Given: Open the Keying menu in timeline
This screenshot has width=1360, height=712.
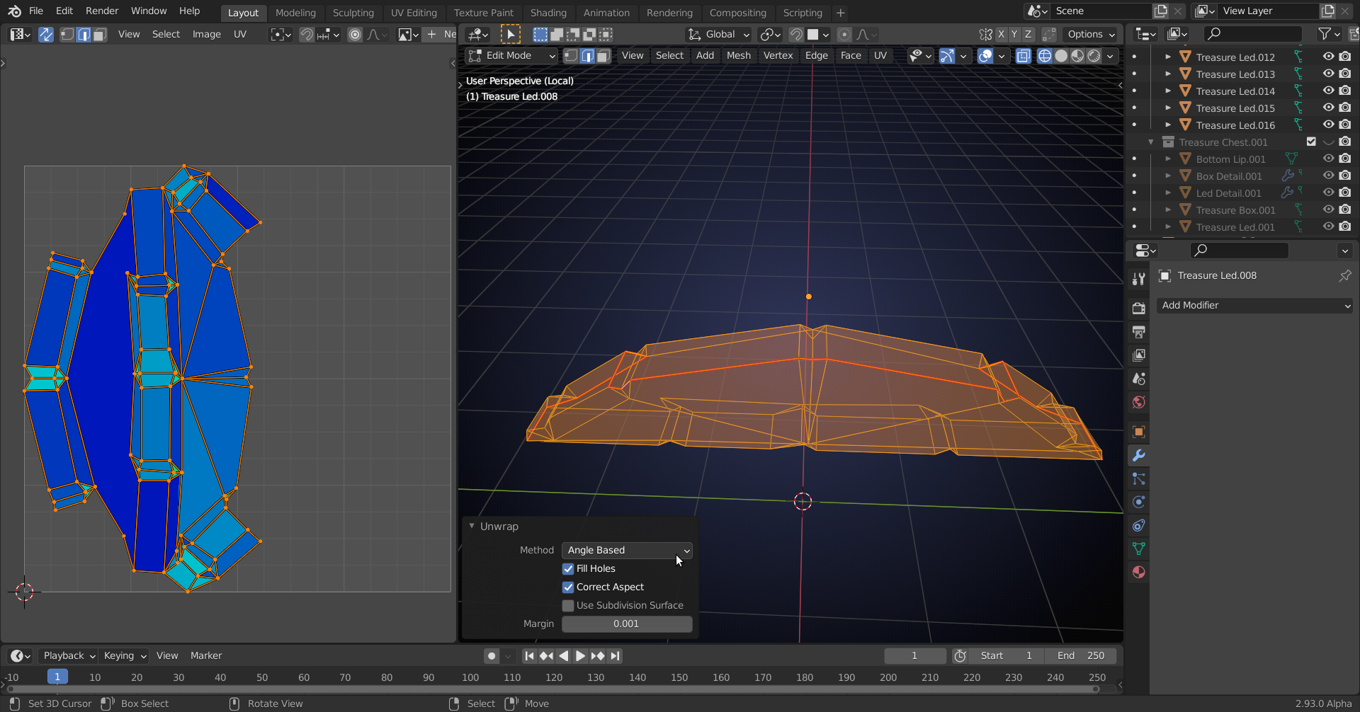Looking at the screenshot, I should (124, 655).
